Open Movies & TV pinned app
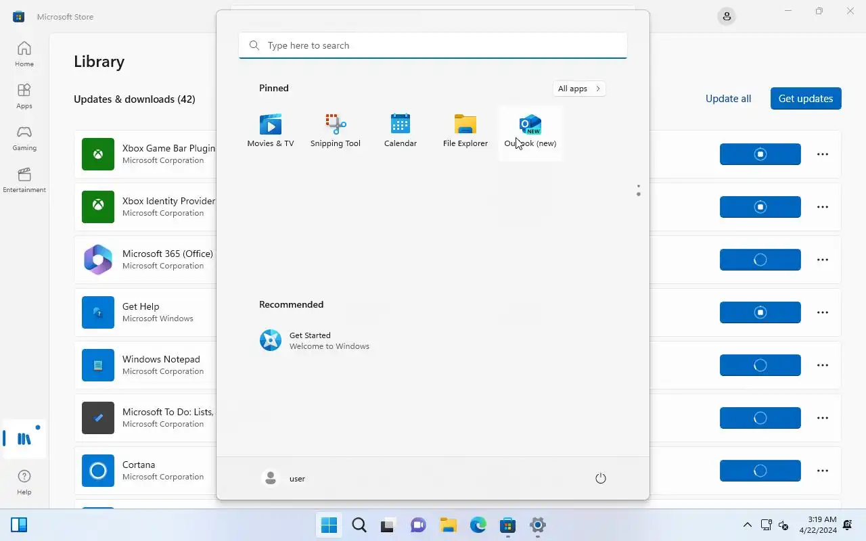Viewport: 866px width, 541px height. click(x=271, y=131)
